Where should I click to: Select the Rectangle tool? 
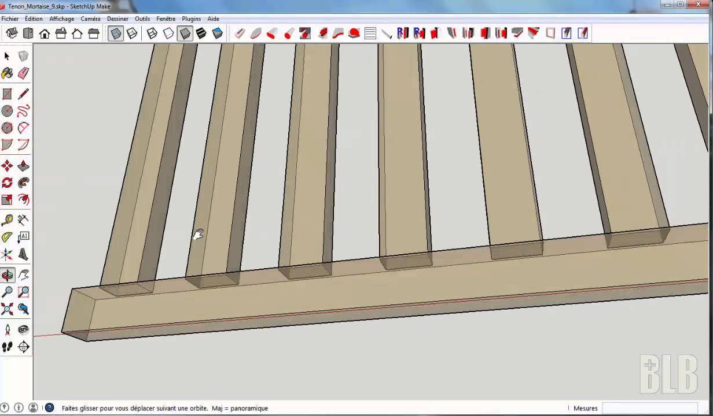pyautogui.click(x=7, y=94)
